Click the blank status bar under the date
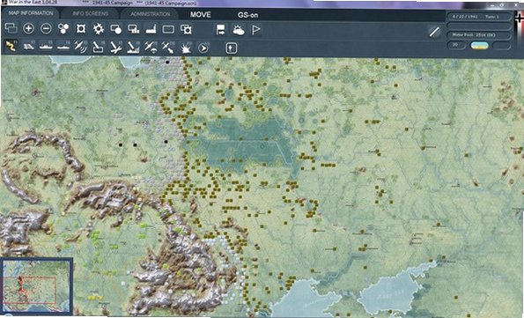This screenshot has width=524, height=318. 479,26
